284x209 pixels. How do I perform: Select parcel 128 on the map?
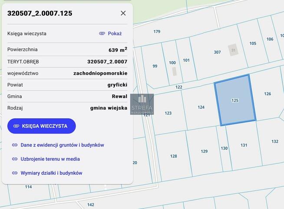click(x=174, y=156)
